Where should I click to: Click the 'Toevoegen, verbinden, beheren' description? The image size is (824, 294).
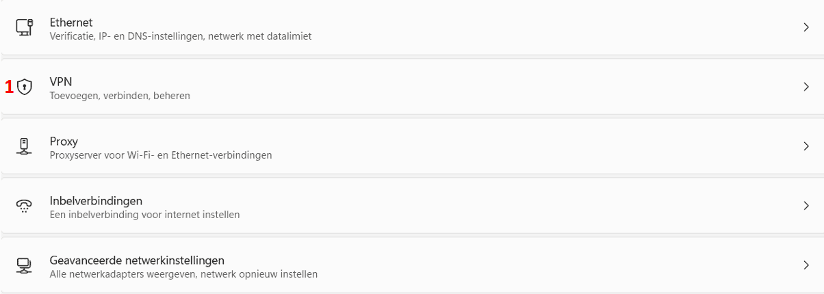pyautogui.click(x=120, y=96)
